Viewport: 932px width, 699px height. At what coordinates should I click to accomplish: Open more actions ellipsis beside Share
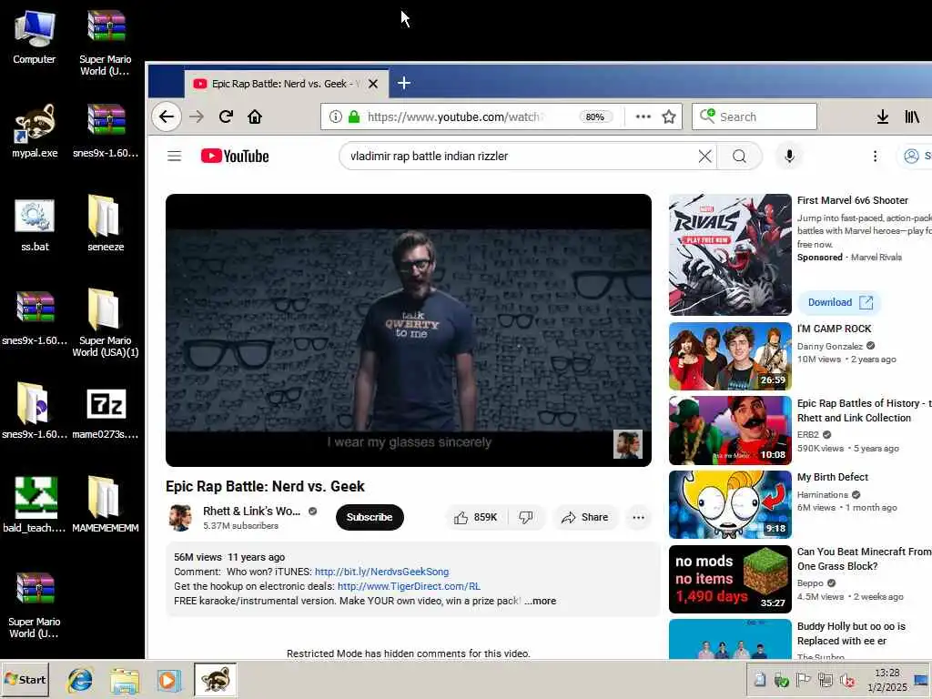click(638, 517)
